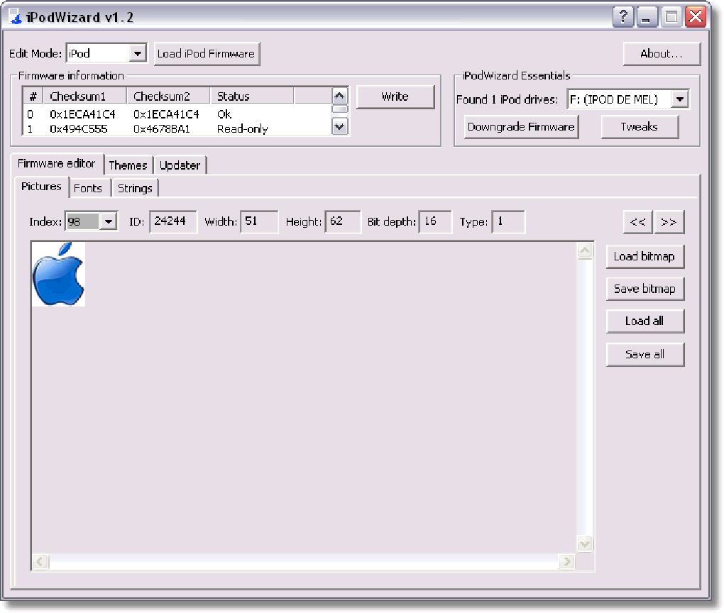Open the iPod drives dropdown
Image resolution: width=724 pixels, height=613 pixels.
[679, 99]
